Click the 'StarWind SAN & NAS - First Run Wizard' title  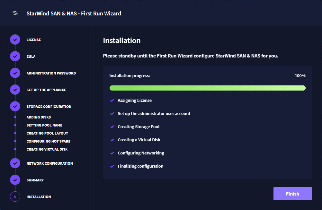point(74,13)
